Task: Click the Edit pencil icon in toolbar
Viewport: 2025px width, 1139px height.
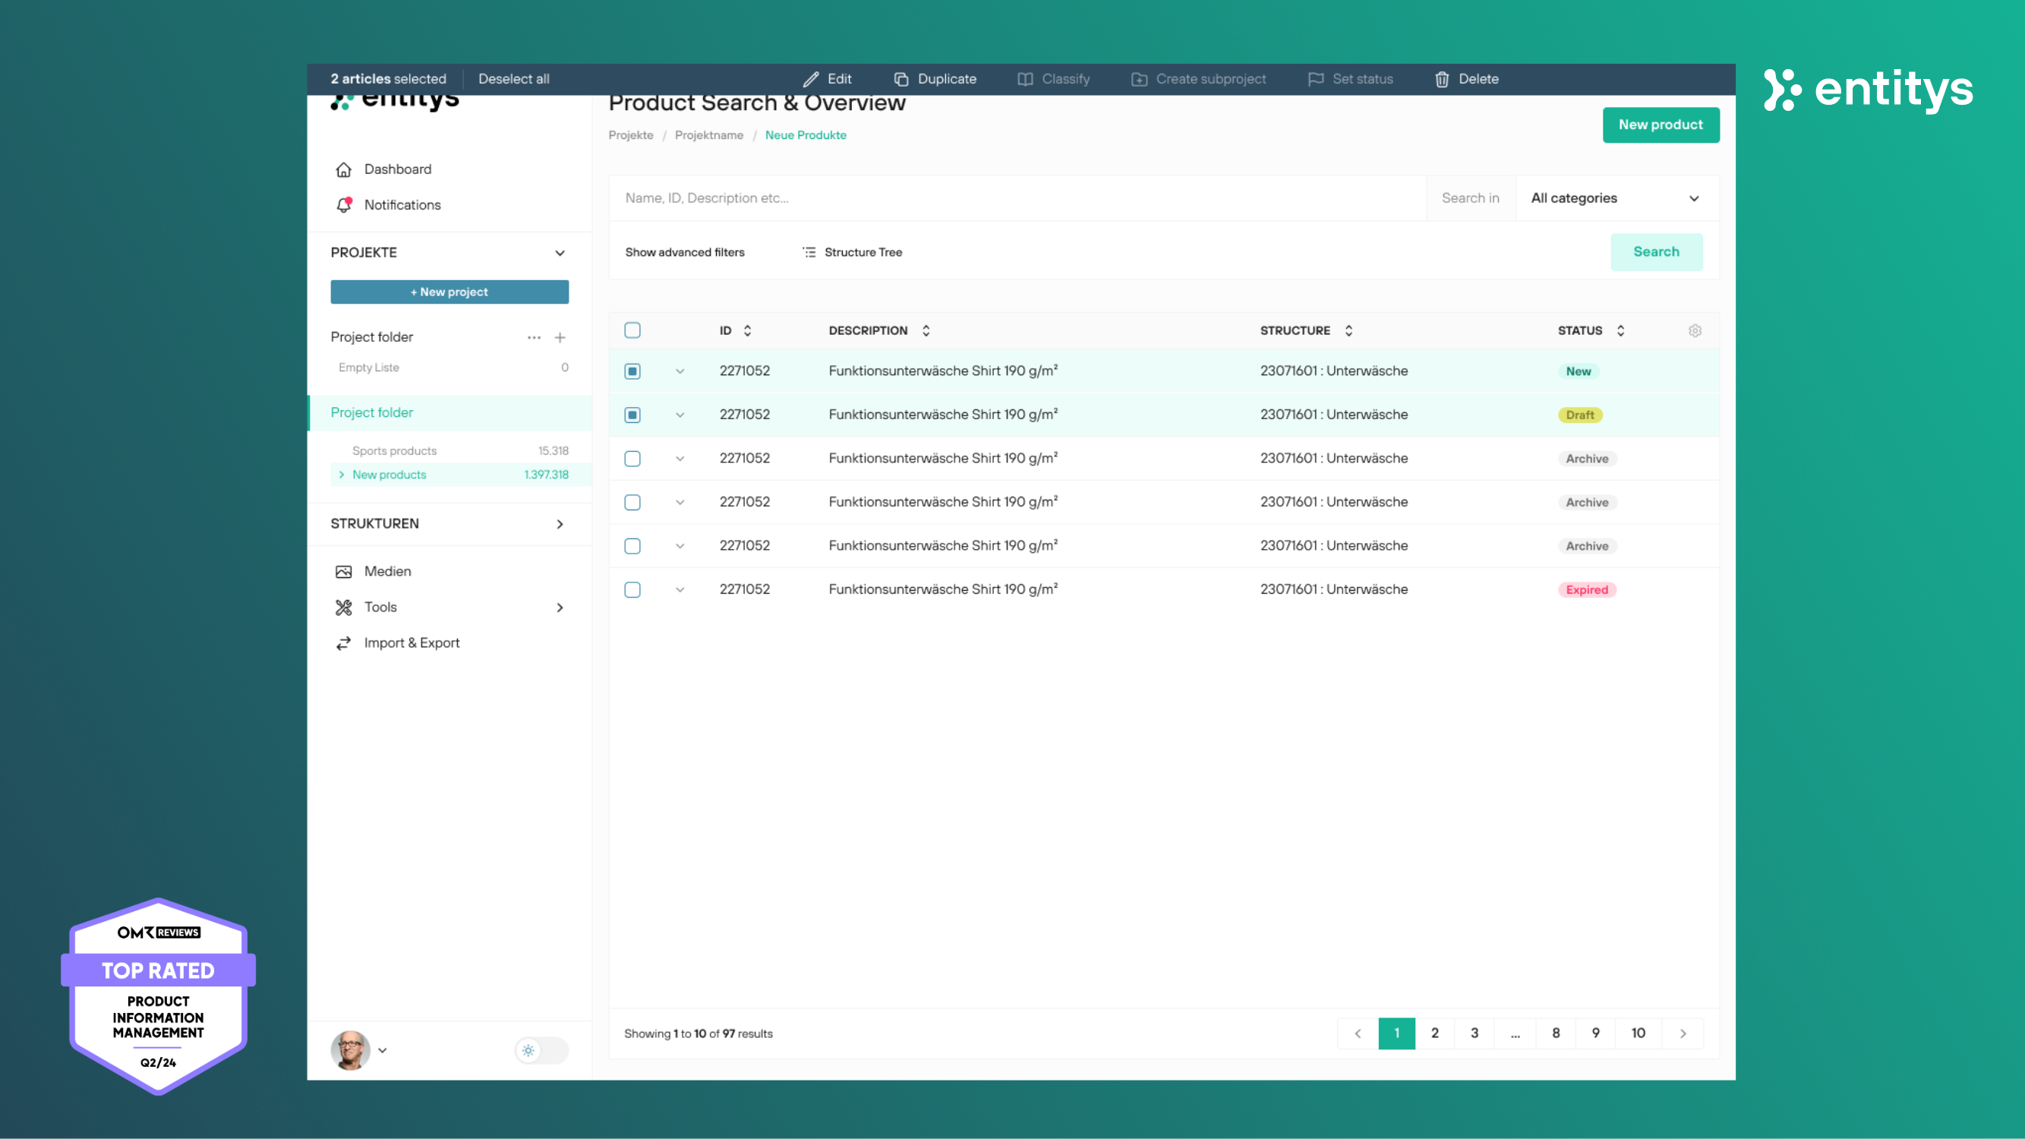Action: coord(810,80)
